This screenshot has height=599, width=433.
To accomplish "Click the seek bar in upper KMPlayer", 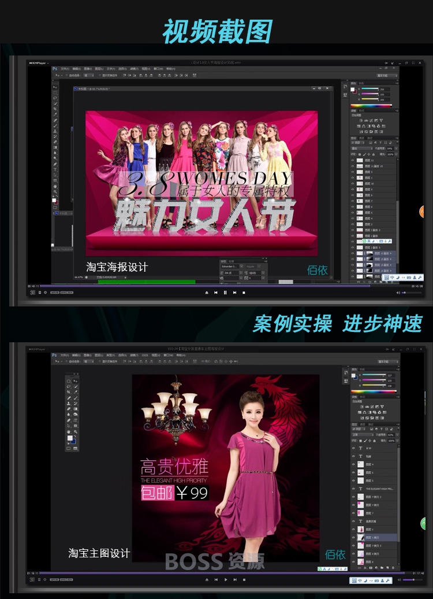I will pyautogui.click(x=225, y=286).
